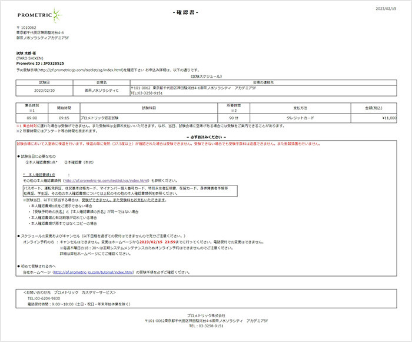Click the venue name cell '御茶ノ水ソラシティC'
The height and width of the screenshot is (342, 412).
[x=101, y=91]
